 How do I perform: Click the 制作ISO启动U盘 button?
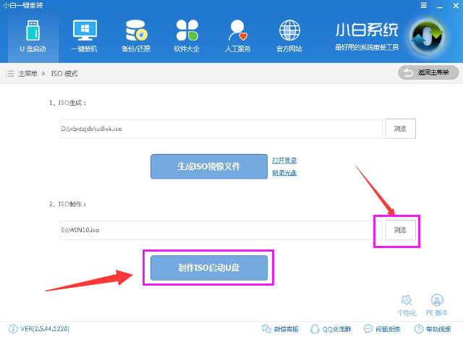pos(209,268)
